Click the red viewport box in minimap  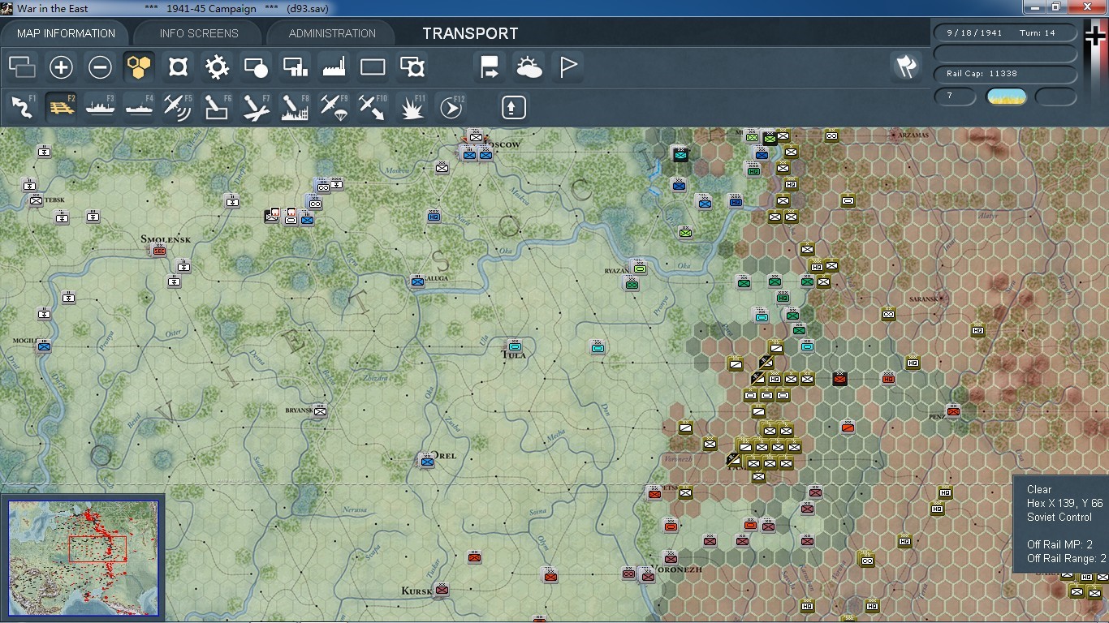97,549
